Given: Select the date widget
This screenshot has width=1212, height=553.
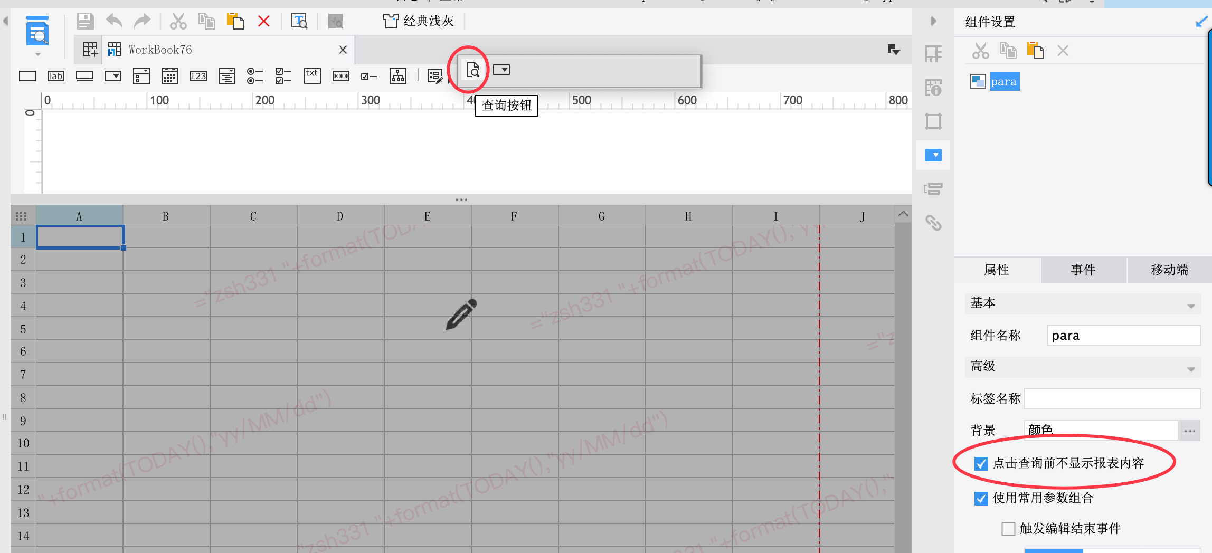Looking at the screenshot, I should [x=169, y=76].
